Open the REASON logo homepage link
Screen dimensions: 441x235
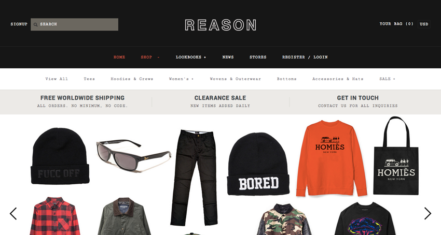click(220, 25)
